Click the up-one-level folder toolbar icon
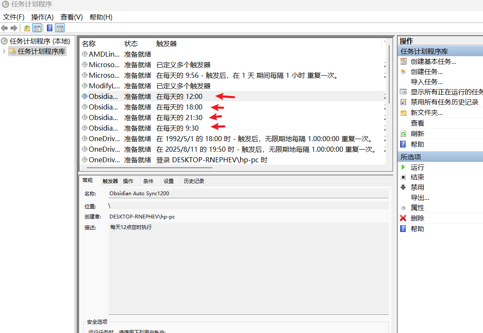483x333 pixels. pos(27,28)
